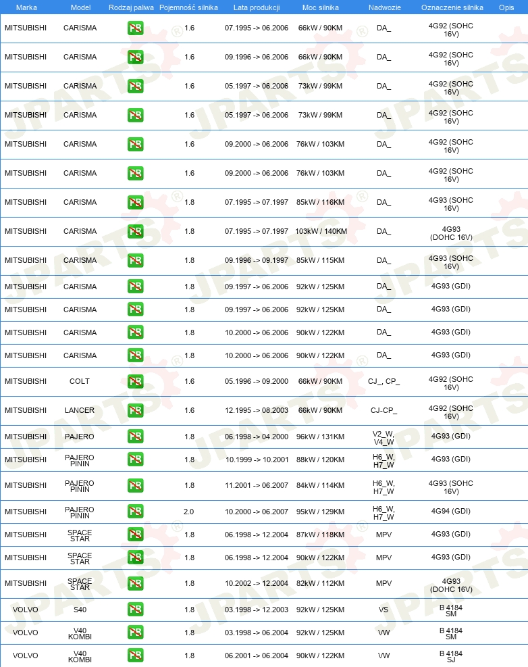Click the Oznaczenie silnika column header

pyautogui.click(x=452, y=7)
